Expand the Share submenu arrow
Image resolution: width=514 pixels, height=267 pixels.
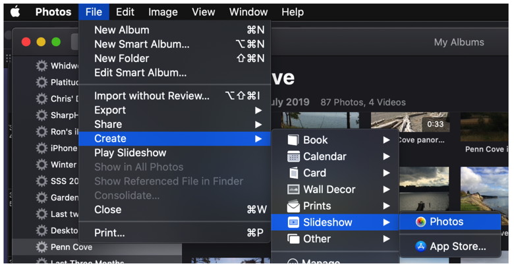[x=258, y=125]
